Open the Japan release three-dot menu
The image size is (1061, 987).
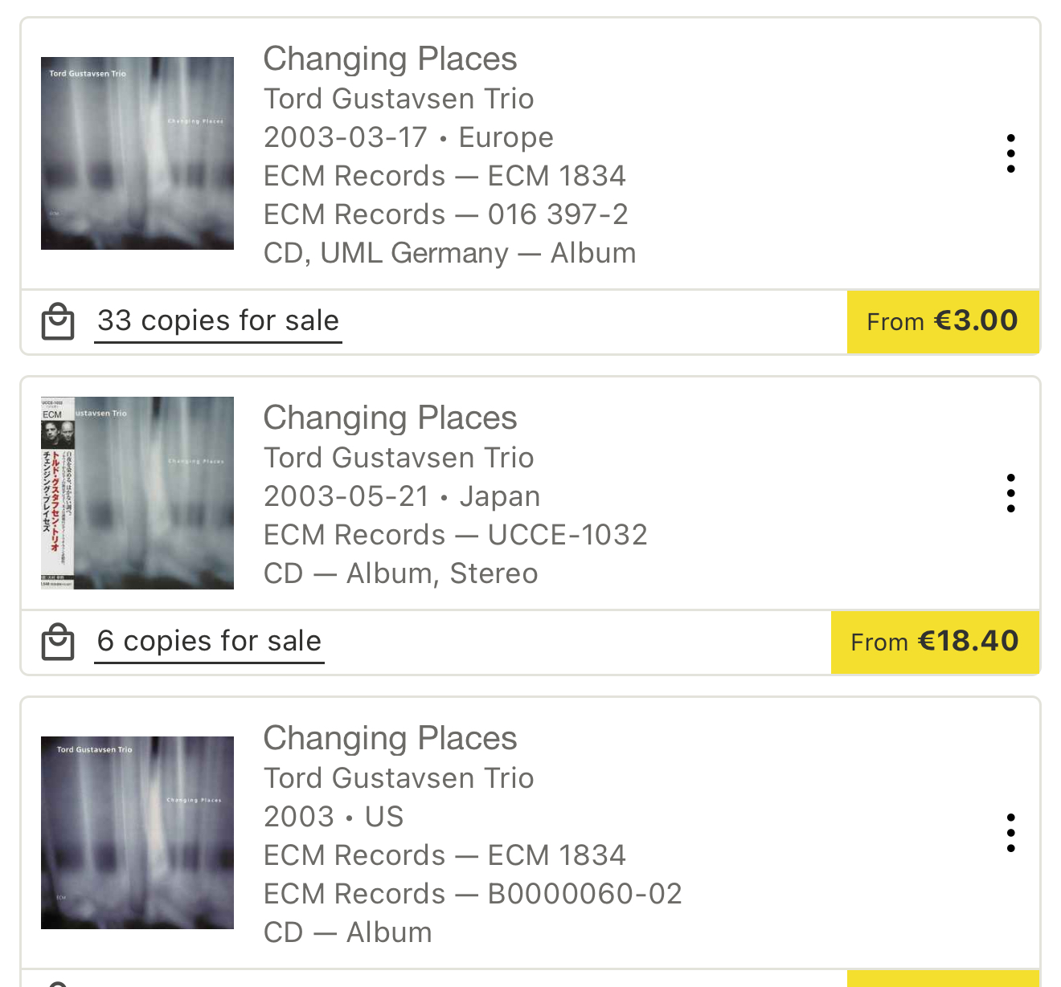[1010, 493]
